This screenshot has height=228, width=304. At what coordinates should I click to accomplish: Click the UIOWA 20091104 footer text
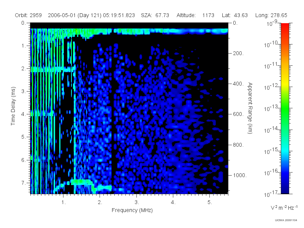point(286,220)
